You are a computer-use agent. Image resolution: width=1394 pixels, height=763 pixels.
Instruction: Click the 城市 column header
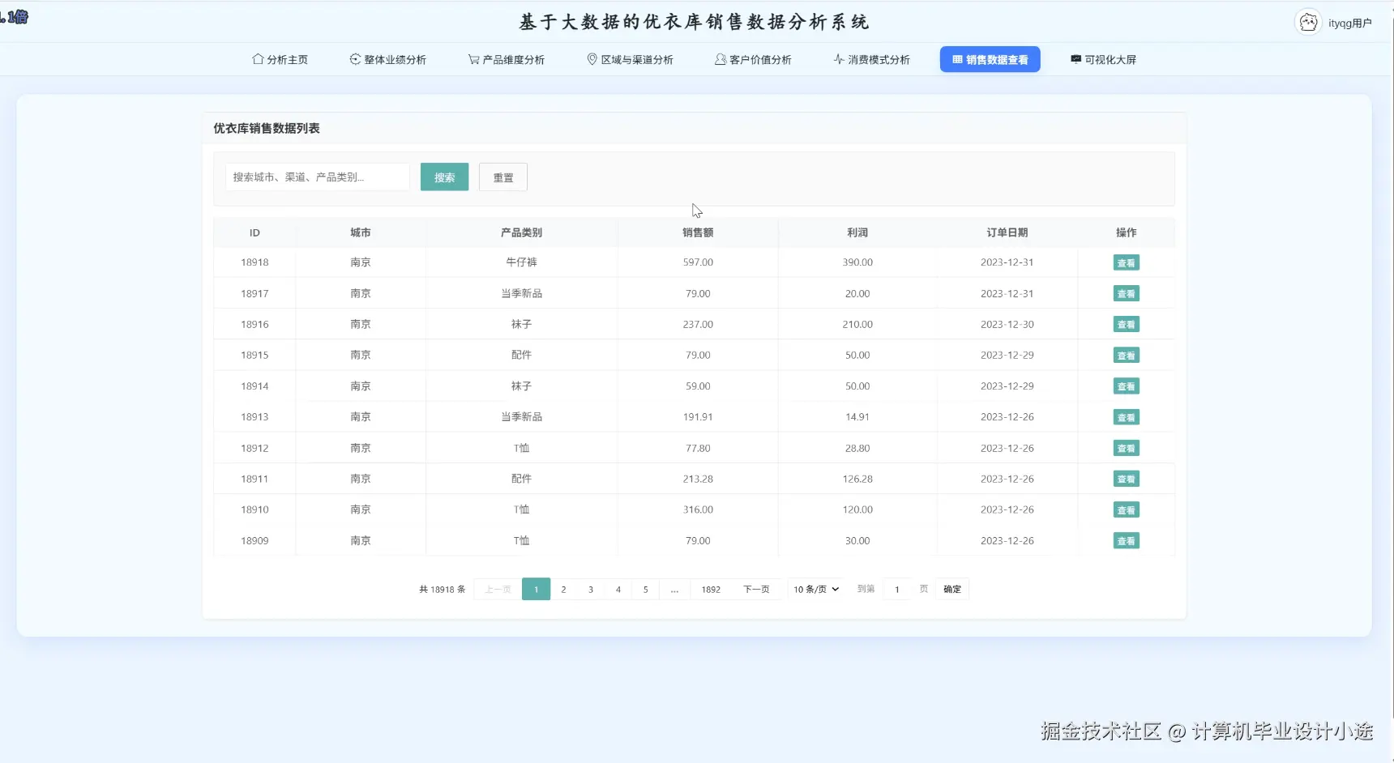[361, 232]
